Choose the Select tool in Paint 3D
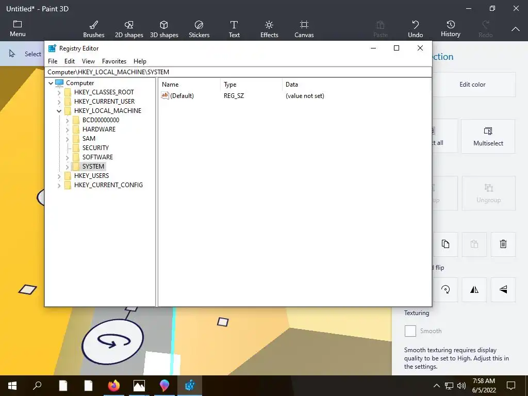The height and width of the screenshot is (396, 528). tap(25, 54)
